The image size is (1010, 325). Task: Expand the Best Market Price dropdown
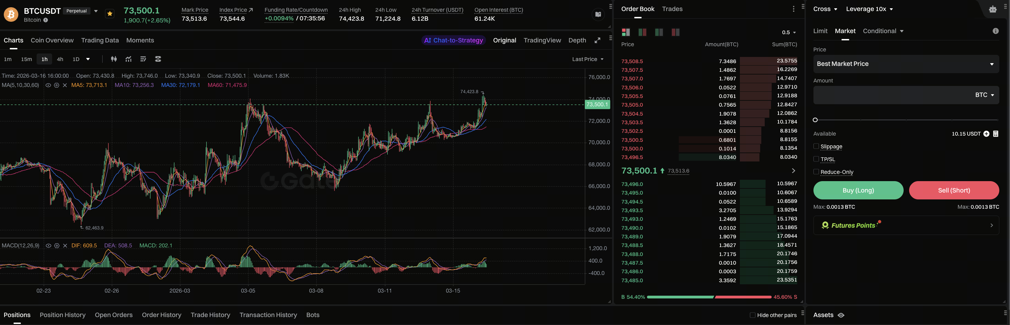pyautogui.click(x=906, y=64)
